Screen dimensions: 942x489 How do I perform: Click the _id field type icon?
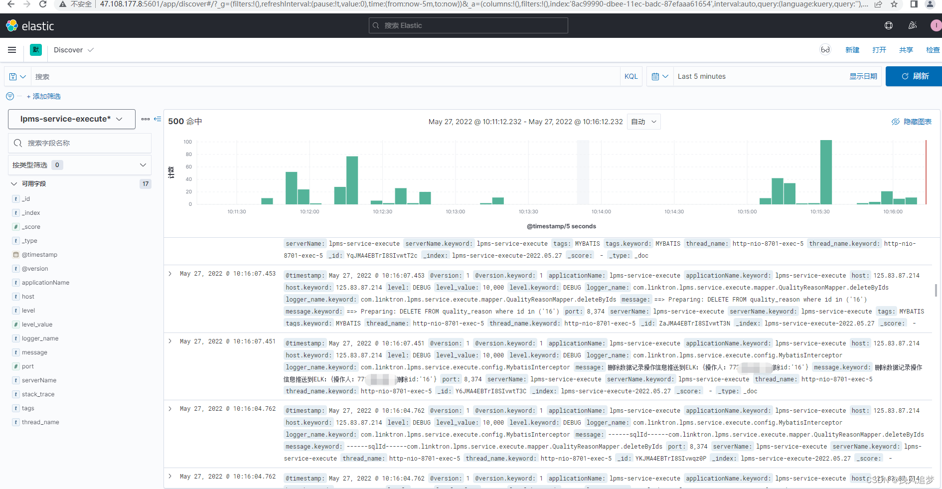click(16, 199)
